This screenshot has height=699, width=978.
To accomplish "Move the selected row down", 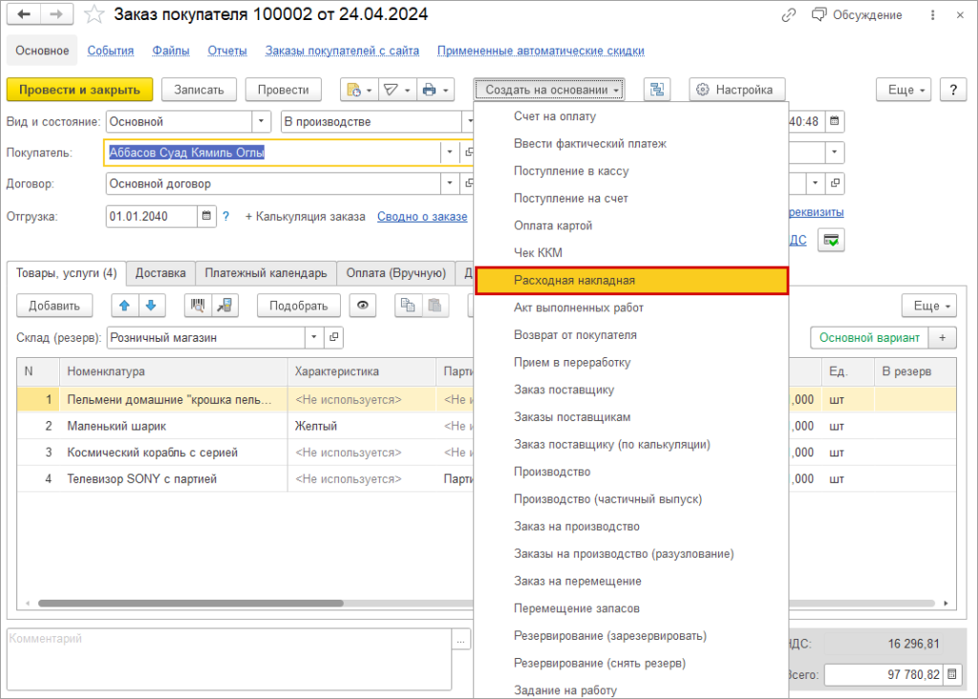I will coord(151,306).
